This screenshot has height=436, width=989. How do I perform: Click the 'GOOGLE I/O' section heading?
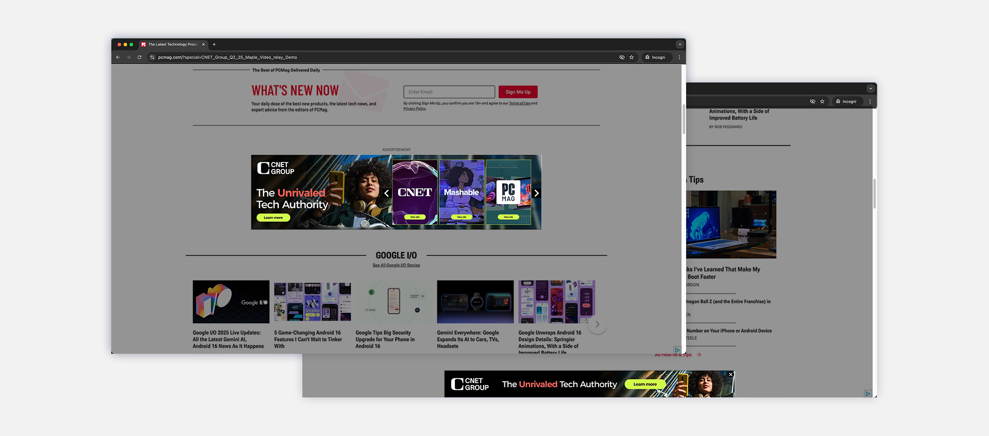(x=396, y=256)
